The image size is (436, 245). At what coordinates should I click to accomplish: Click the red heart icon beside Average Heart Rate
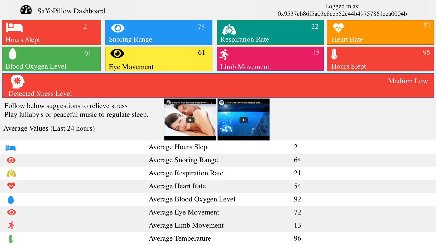click(11, 186)
